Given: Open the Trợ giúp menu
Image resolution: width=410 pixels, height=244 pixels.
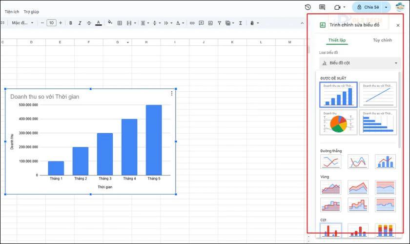Looking at the screenshot, I should [x=31, y=12].
